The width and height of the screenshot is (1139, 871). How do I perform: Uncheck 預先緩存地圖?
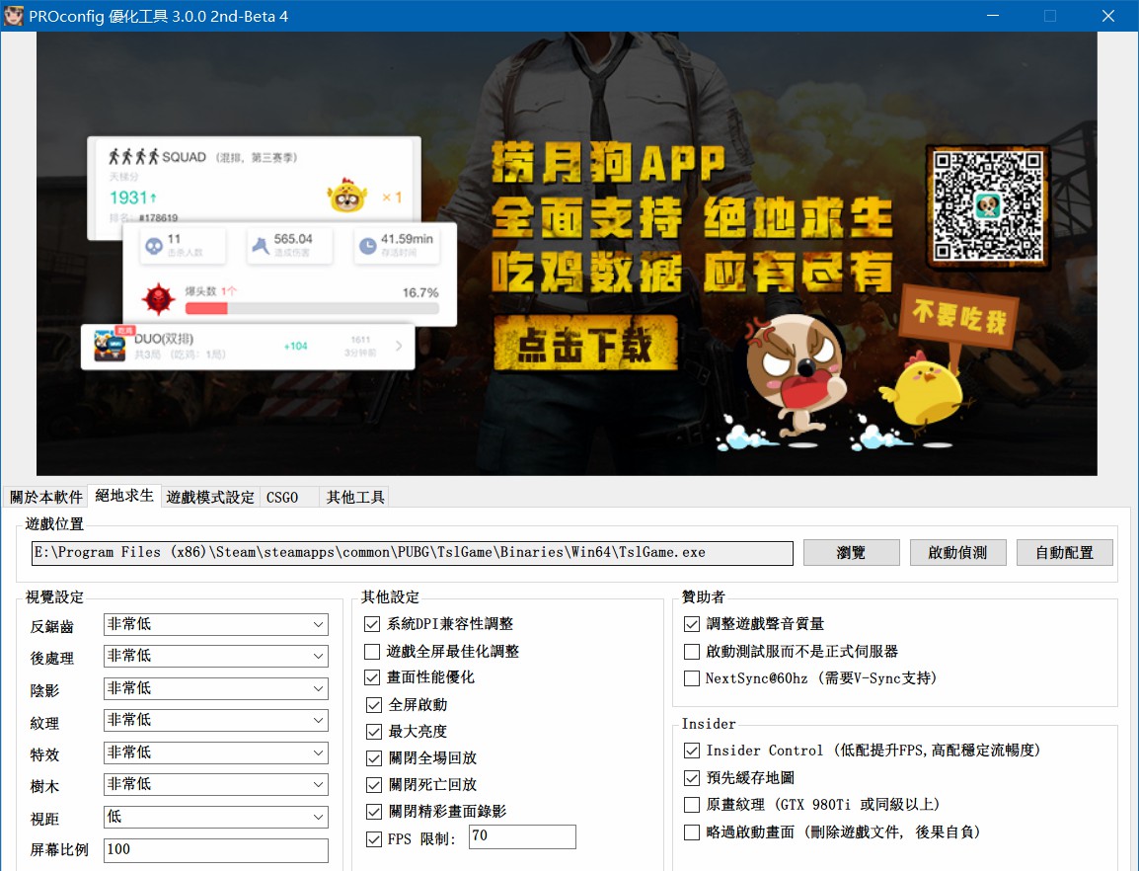pos(692,778)
